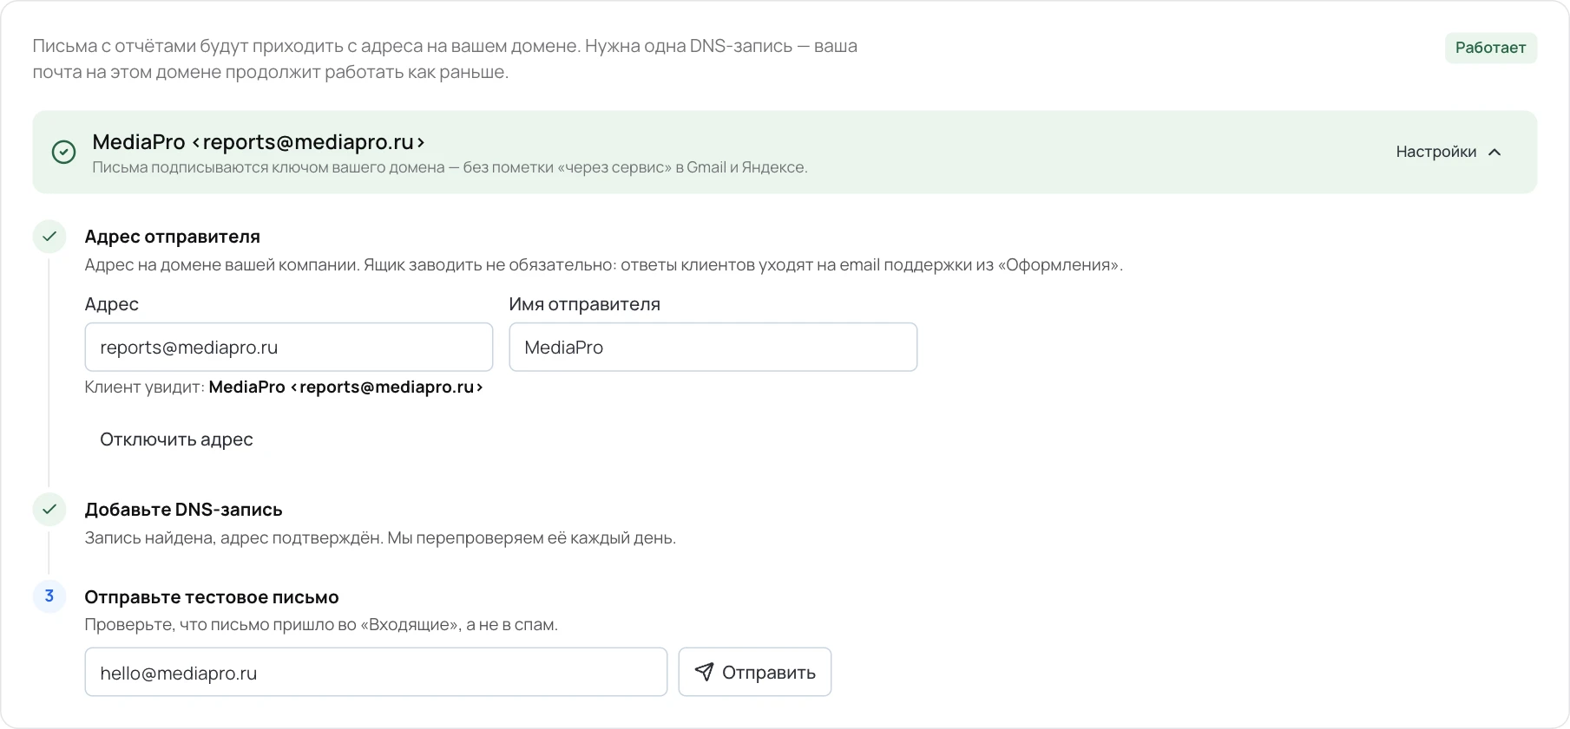The image size is (1570, 729).
Task: Click the Добавьте DNS-запись step heading
Action: click(x=183, y=510)
